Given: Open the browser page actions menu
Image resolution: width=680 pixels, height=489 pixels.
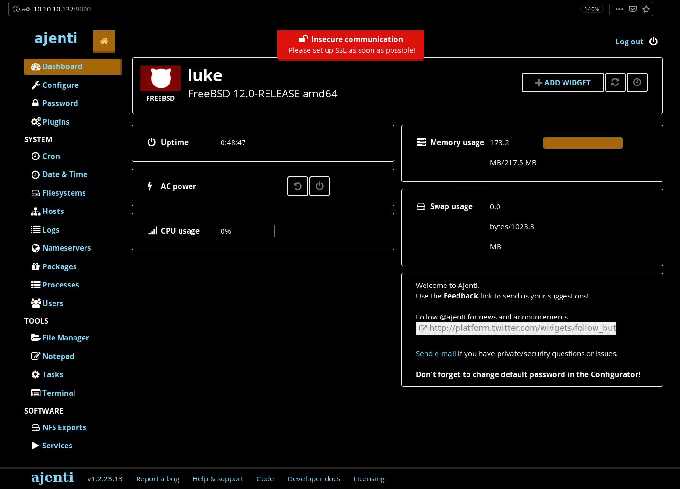Looking at the screenshot, I should (x=619, y=9).
